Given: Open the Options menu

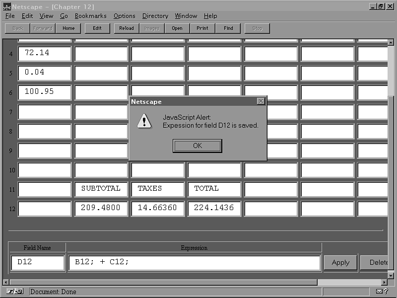Looking at the screenshot, I should tap(125, 16).
